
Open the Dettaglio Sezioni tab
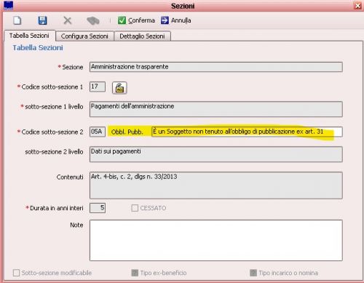[x=142, y=36]
